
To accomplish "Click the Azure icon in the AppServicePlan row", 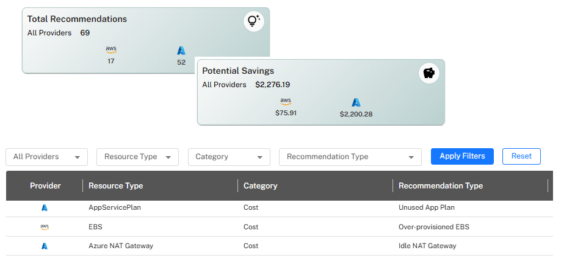I will (45, 207).
